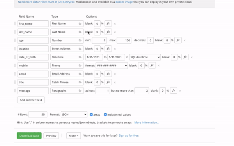Viewport: 234px width, 146px height.
Task: Click the age decimals input
Action: pyautogui.click(x=151, y=40)
